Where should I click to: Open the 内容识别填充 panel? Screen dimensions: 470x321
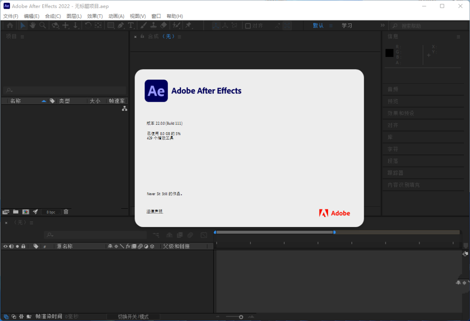click(x=403, y=185)
